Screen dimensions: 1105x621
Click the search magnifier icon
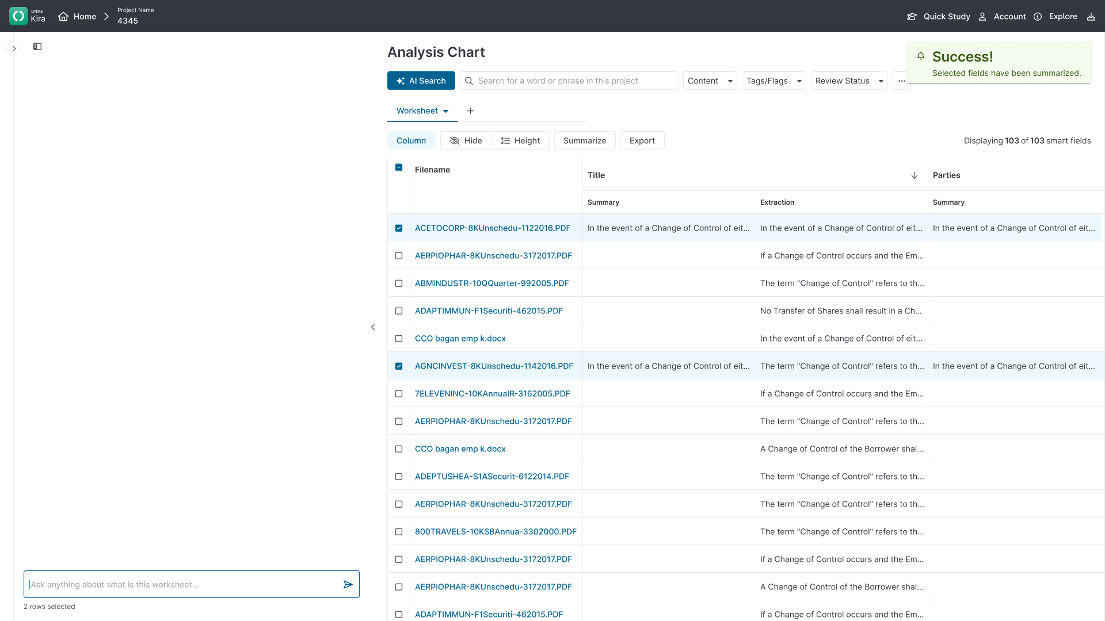click(x=469, y=81)
